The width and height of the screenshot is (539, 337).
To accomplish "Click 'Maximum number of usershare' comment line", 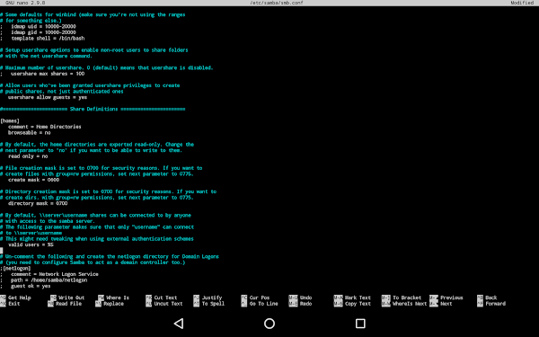I will tap(107, 67).
